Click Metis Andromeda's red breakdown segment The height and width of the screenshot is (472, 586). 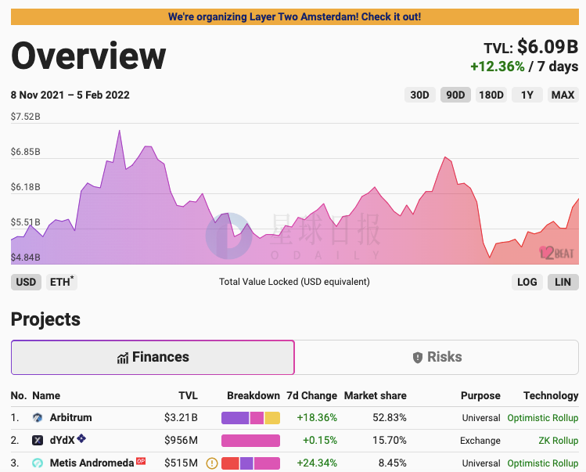pos(230,463)
